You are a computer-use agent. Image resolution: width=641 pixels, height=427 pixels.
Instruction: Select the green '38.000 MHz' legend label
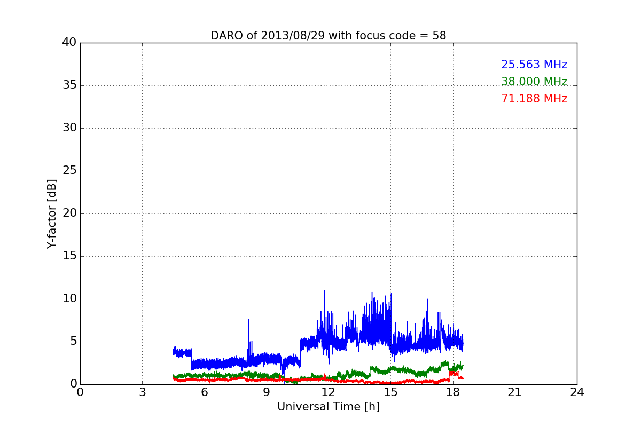tap(534, 82)
